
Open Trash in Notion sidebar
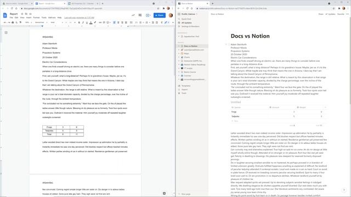184,93
